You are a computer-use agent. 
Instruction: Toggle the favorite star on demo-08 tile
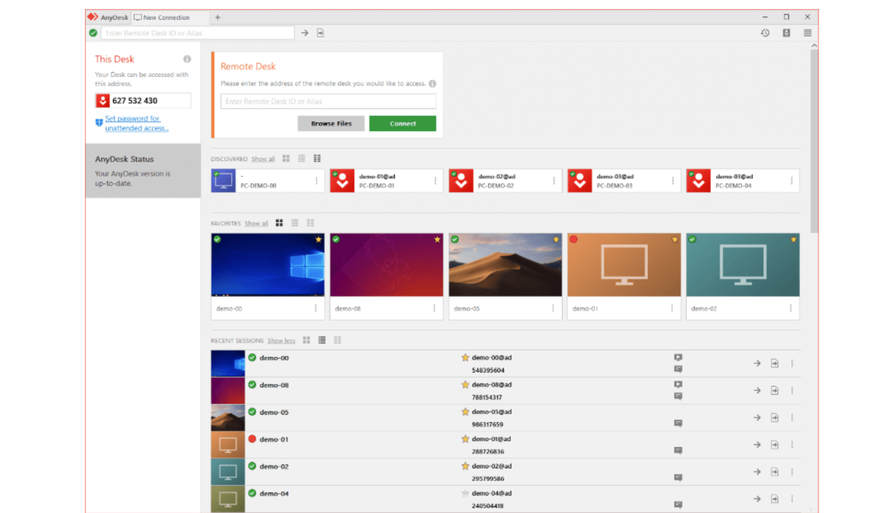(437, 239)
